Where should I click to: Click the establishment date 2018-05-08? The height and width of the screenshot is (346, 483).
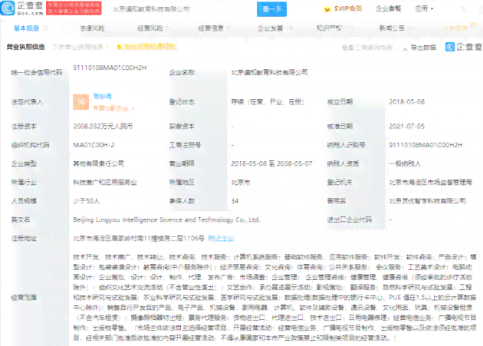406,102
